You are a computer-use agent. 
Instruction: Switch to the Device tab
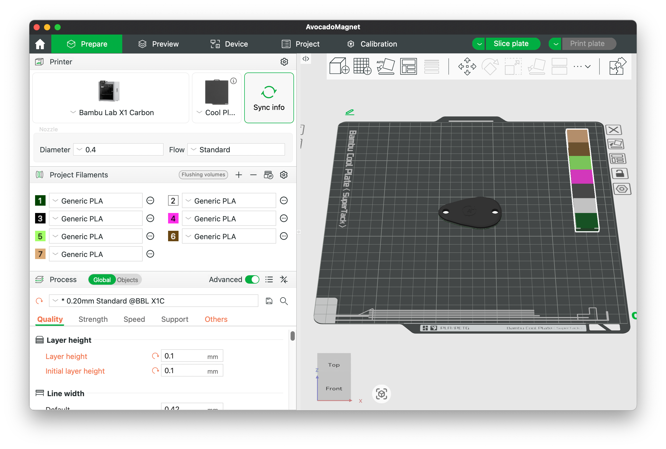click(229, 44)
